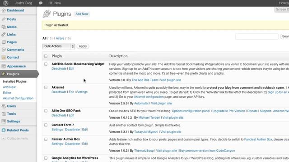
Task: Show All plugins filter link
Action: (x=44, y=38)
